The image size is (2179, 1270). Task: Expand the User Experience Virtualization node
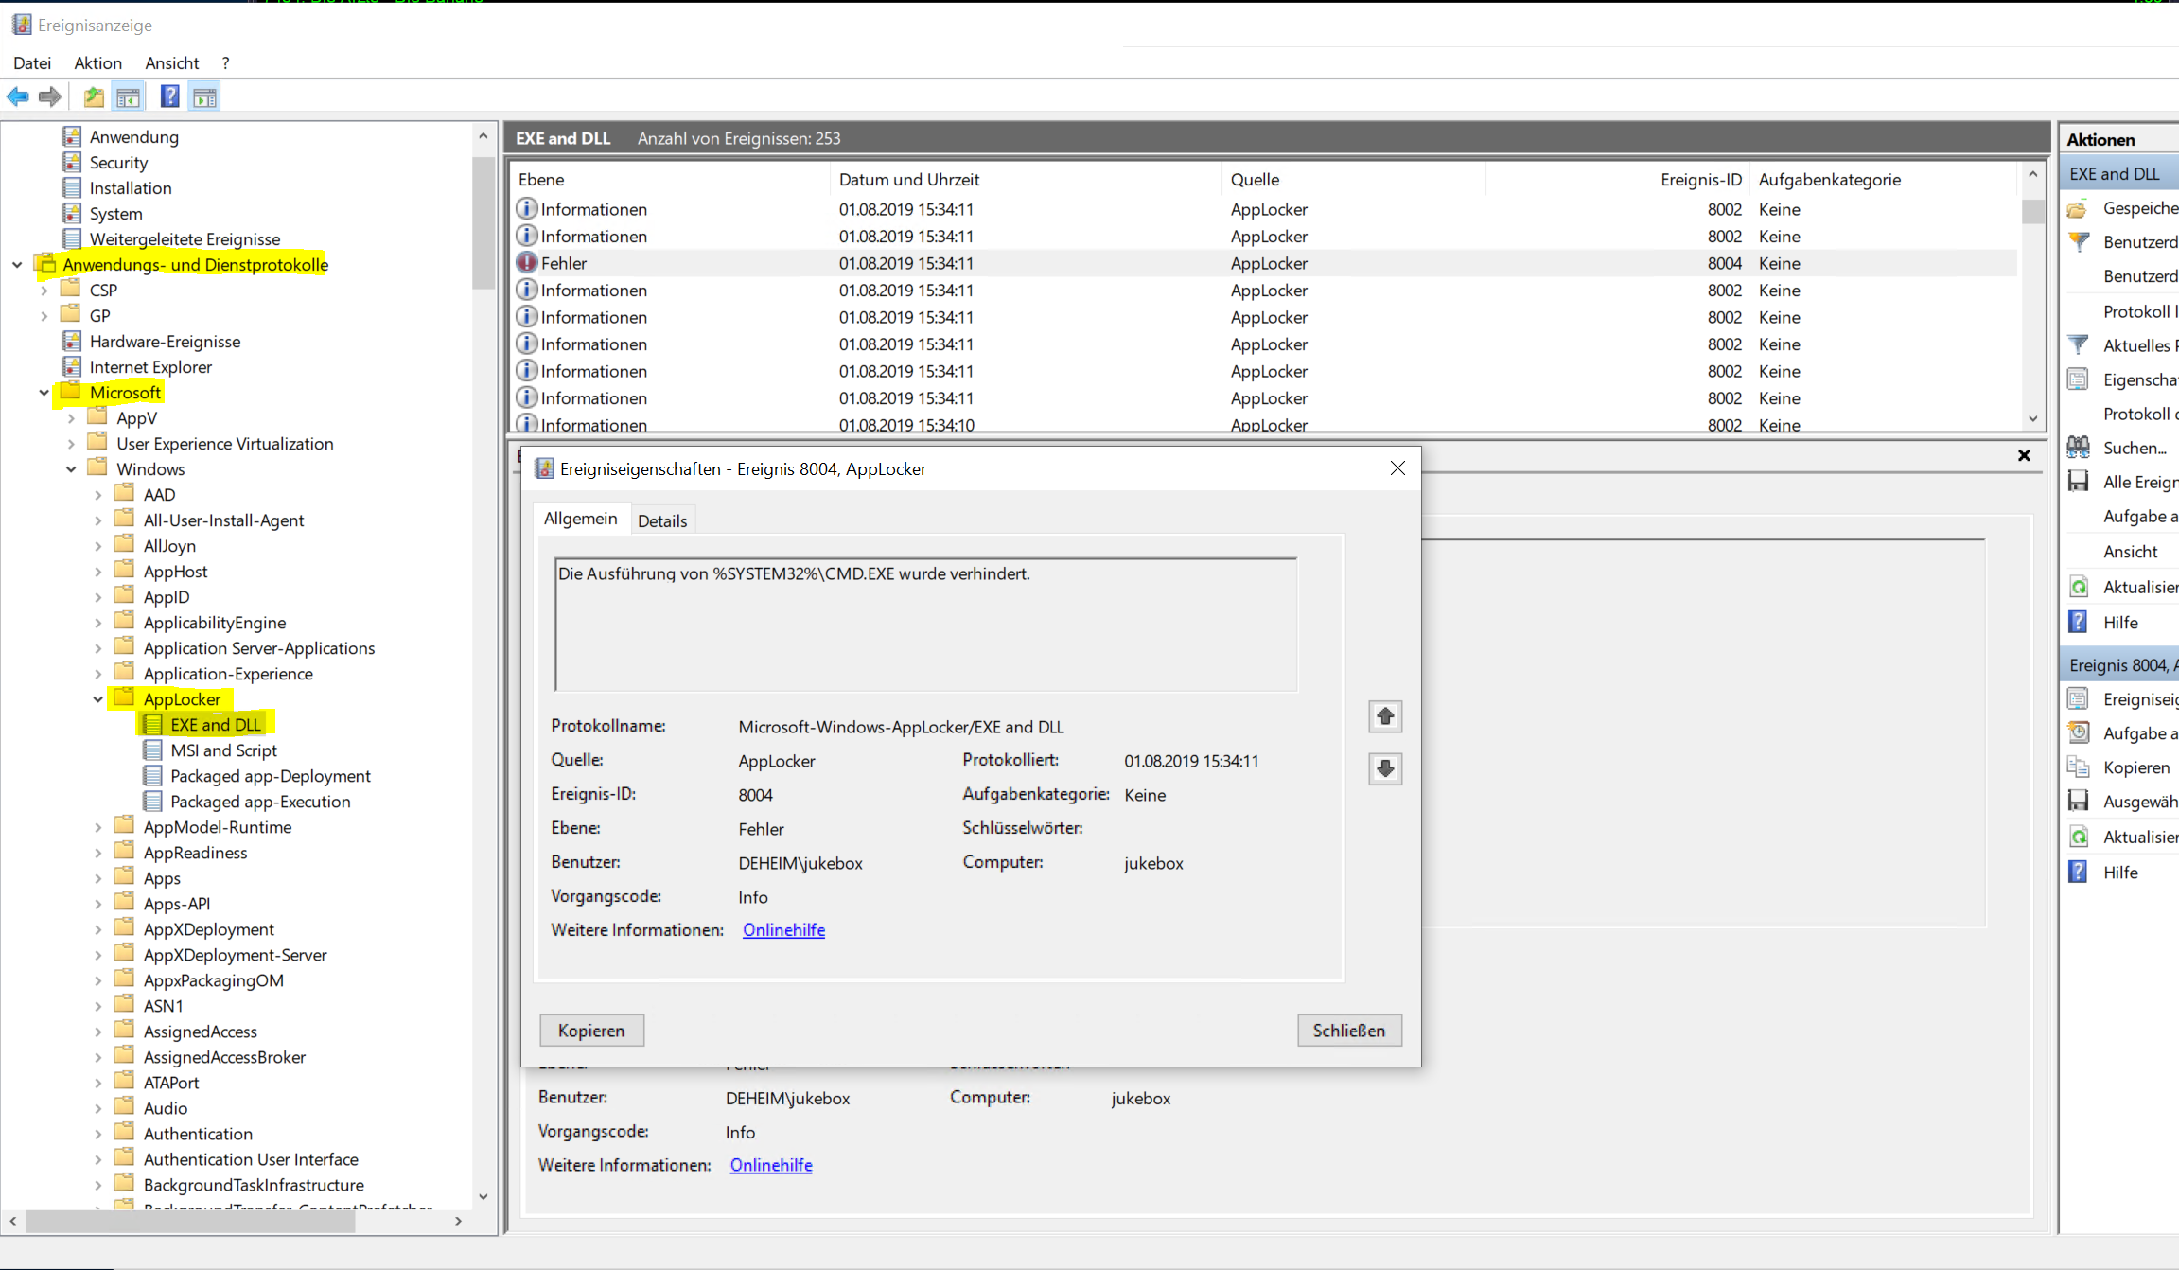coord(71,444)
